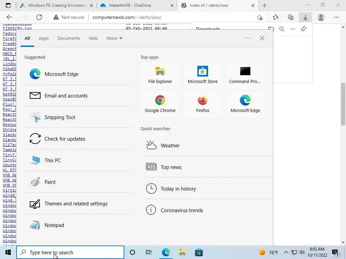Viewport: 346px width, 259px height.
Task: Open Microsoft Edge from taskbar
Action: pyautogui.click(x=166, y=252)
